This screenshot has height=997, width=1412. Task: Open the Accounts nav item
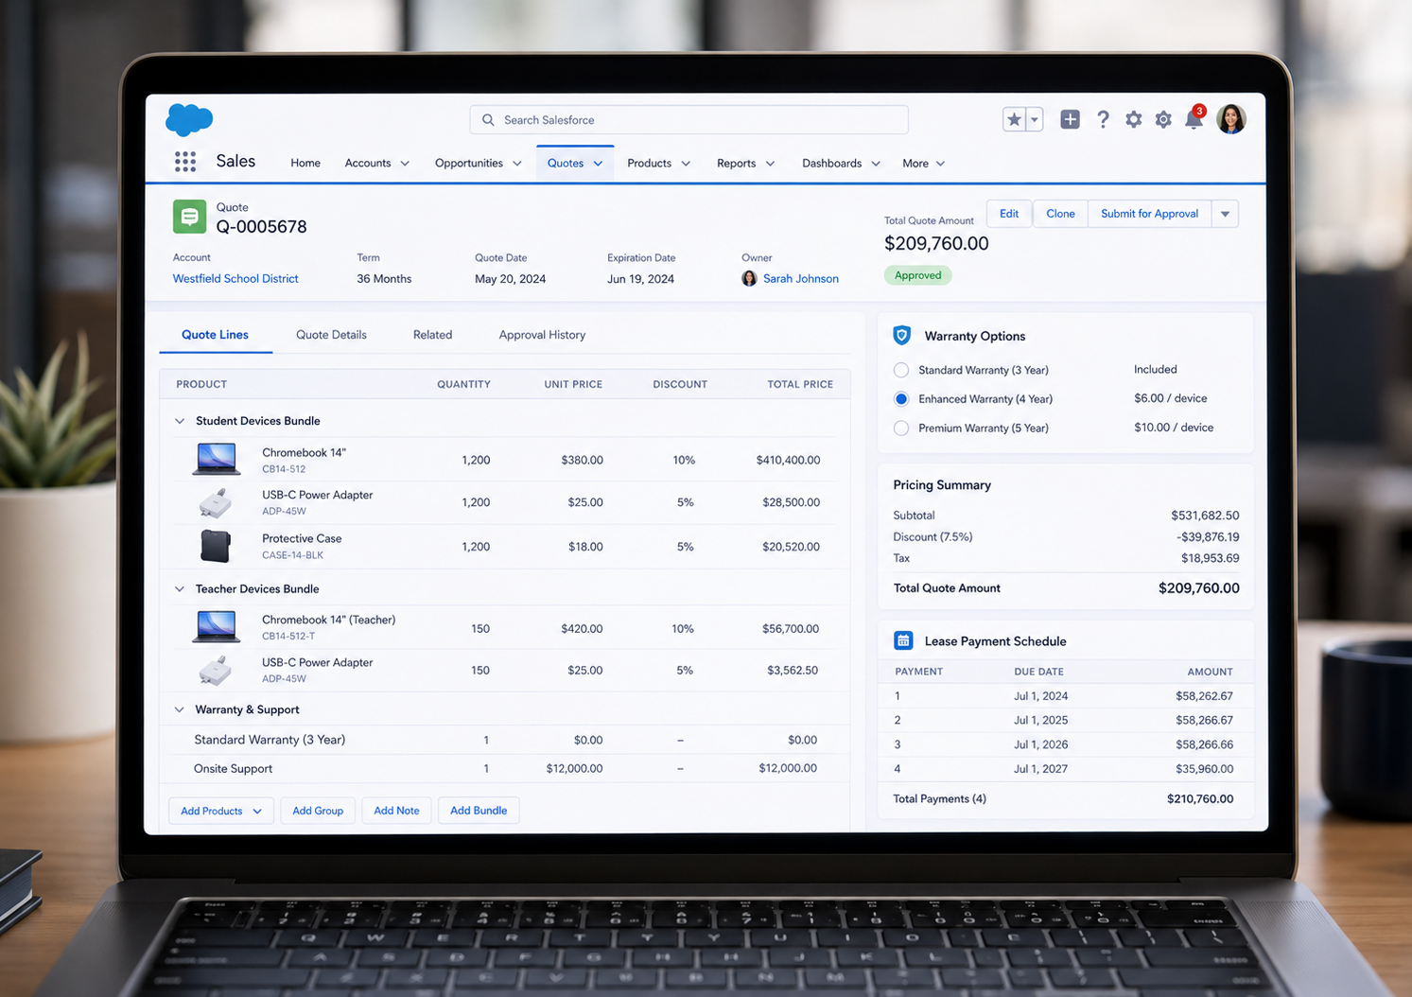(x=368, y=164)
